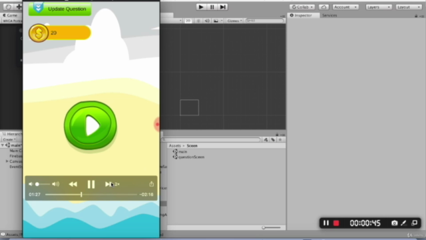
Task: Click the recorder pencil annotate icon
Action: [404, 223]
